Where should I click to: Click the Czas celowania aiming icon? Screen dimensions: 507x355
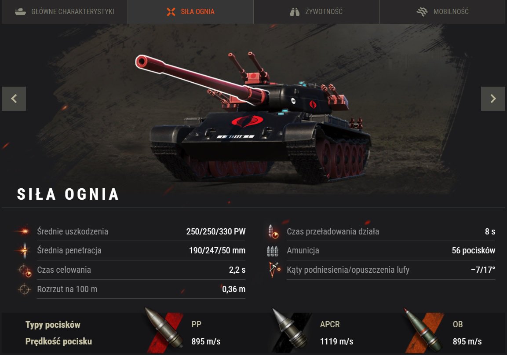pyautogui.click(x=25, y=271)
